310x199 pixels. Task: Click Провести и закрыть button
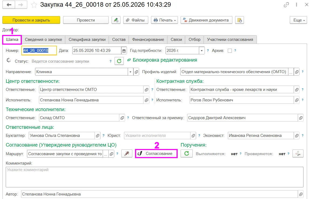click(x=31, y=20)
